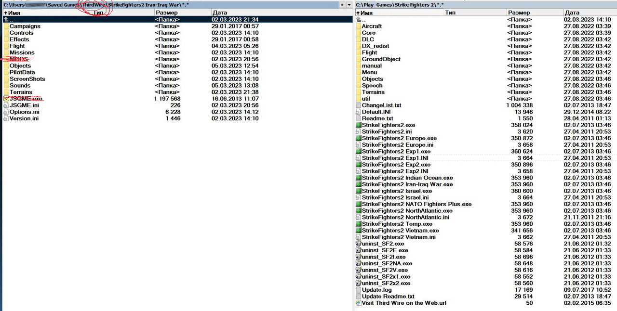Select the StrikeFighters2 Iran-Iraq War.exe file name
The image size is (617, 311).
[x=408, y=184]
